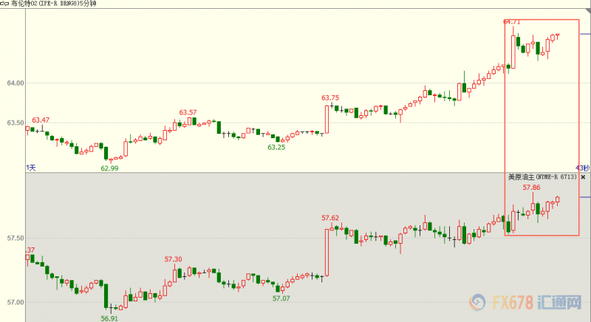The image size is (591, 322).
Task: Click the 57.62 price label
Action: point(330,218)
